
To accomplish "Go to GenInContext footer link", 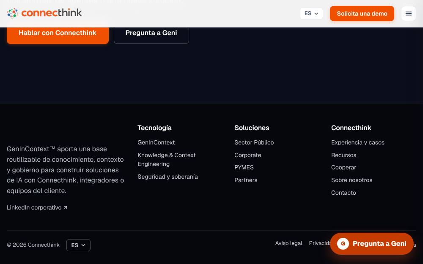I will point(156,142).
